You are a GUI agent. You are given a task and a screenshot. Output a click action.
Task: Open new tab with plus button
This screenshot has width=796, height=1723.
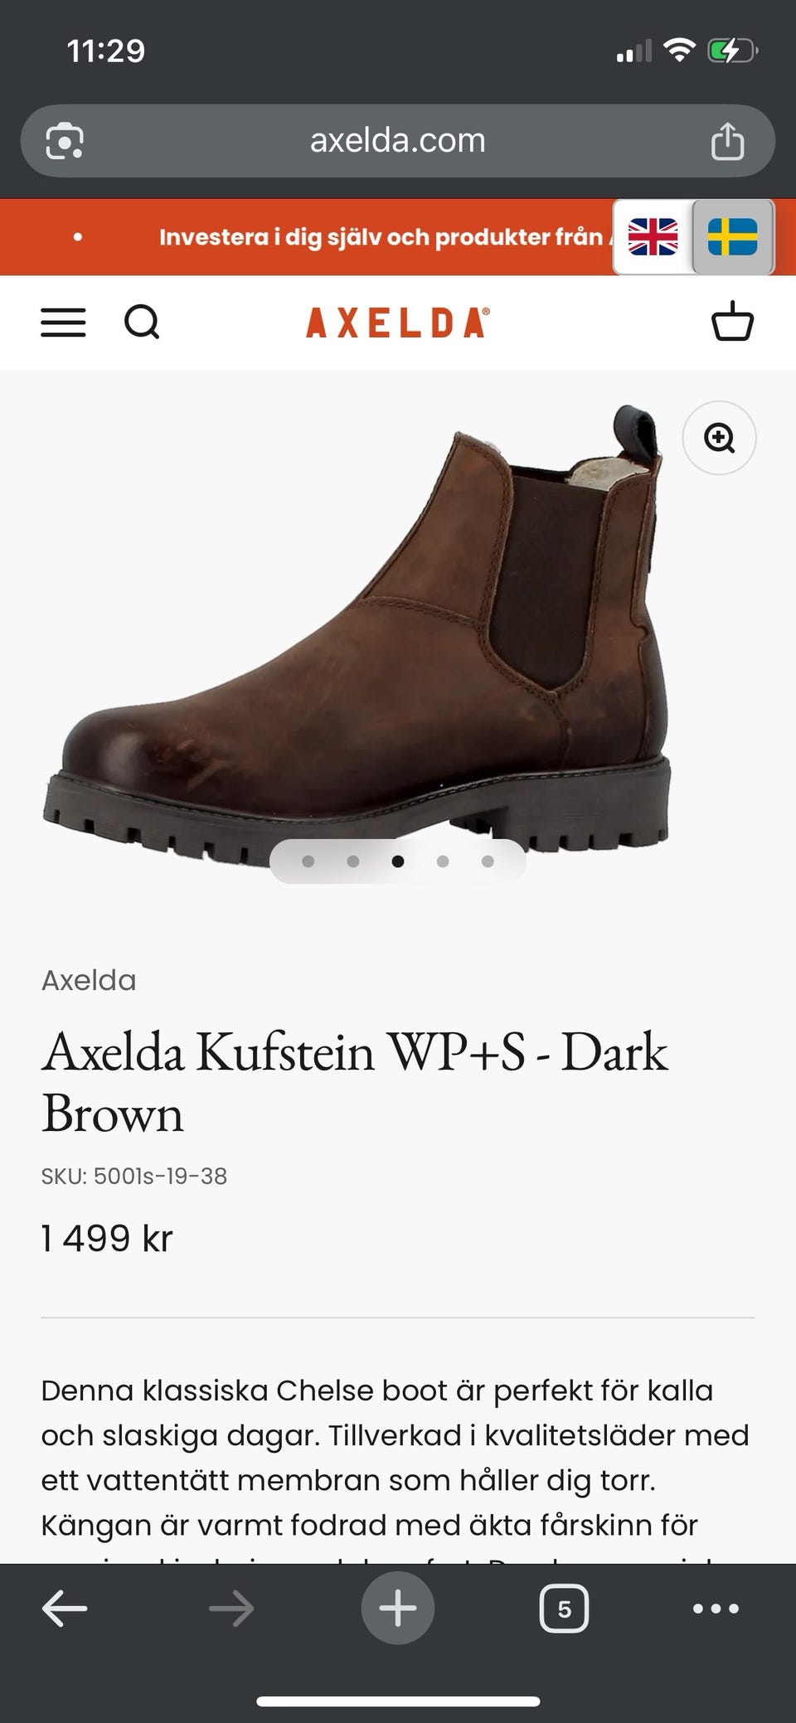coord(398,1609)
